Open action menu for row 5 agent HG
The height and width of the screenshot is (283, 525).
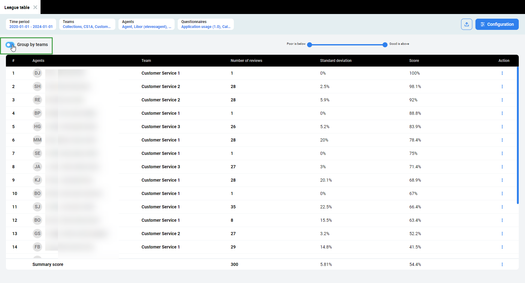coord(502,127)
